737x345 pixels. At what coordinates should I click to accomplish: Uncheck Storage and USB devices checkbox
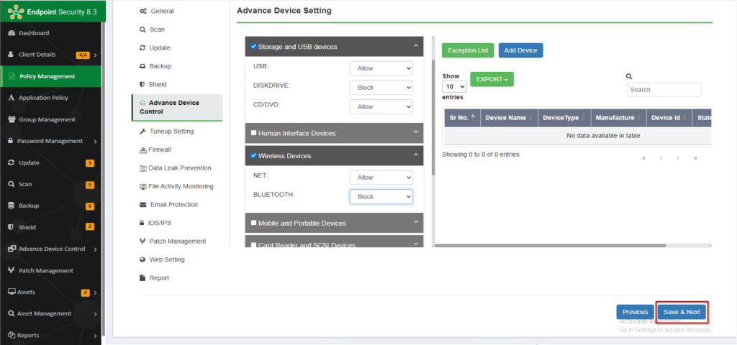coord(253,47)
